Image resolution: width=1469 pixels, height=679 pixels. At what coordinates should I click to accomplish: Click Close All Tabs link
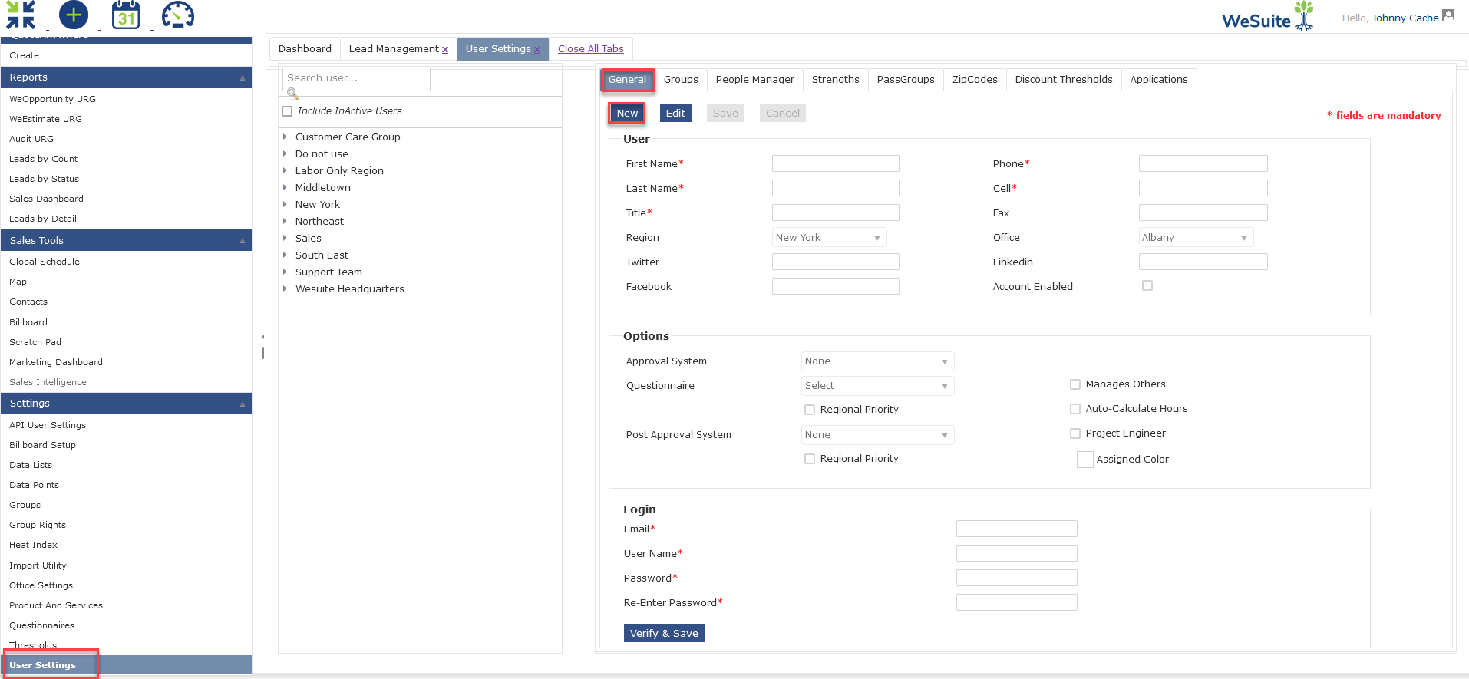(591, 49)
